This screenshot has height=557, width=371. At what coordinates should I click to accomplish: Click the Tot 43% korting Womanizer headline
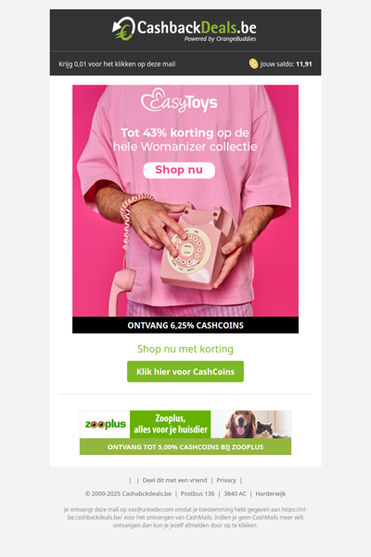point(185,139)
